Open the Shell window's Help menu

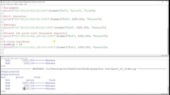click(26, 58)
